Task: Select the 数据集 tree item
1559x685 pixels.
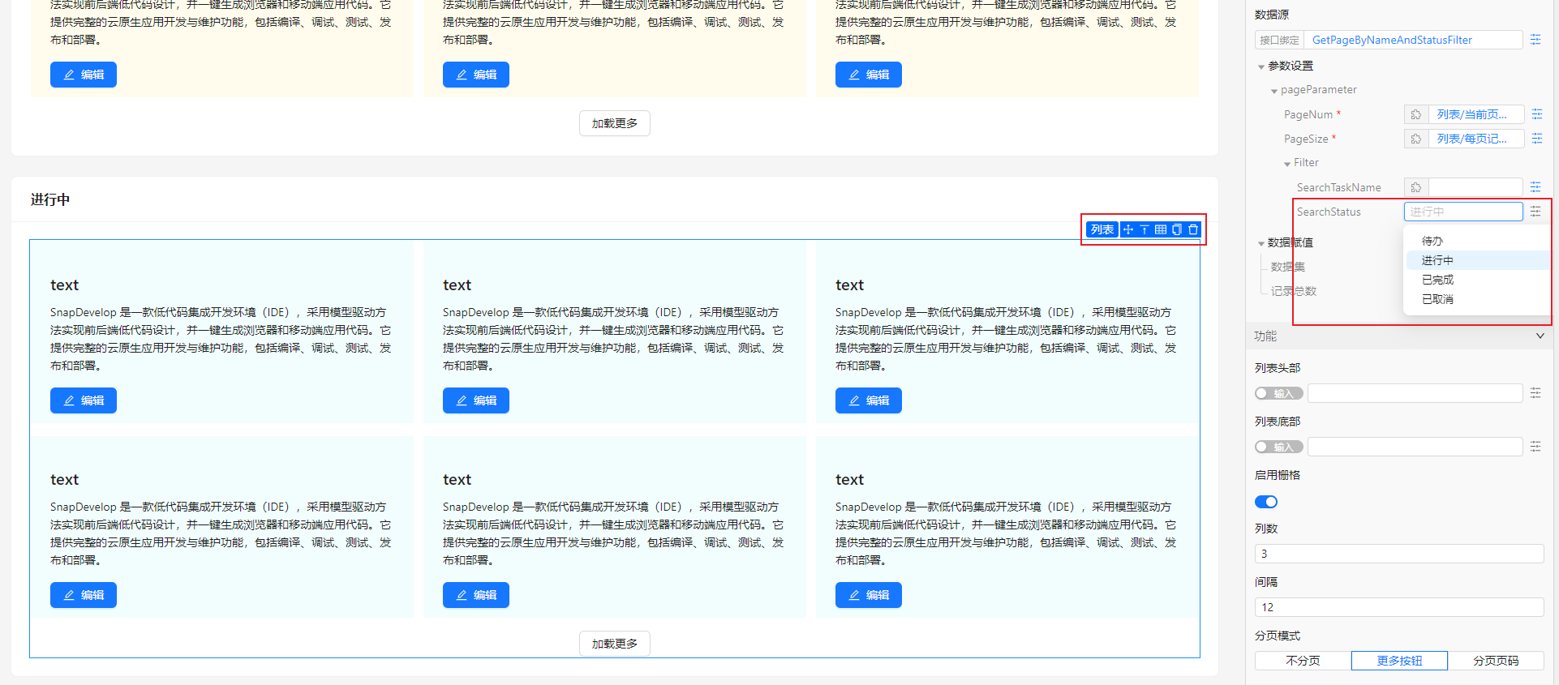Action: tap(1288, 267)
